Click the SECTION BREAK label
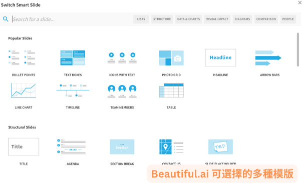Screen dimensions: 304x183 pyautogui.click(x=122, y=164)
